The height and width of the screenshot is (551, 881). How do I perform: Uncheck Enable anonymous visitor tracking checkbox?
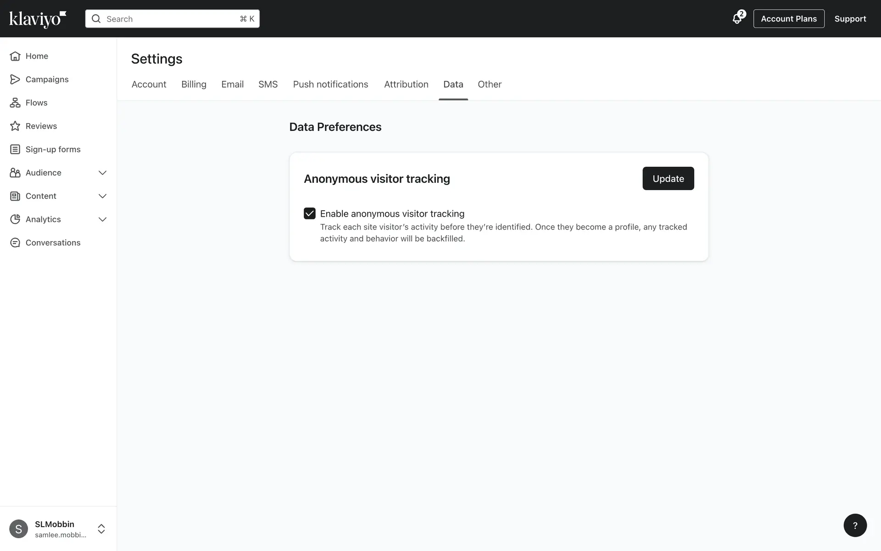click(x=310, y=214)
